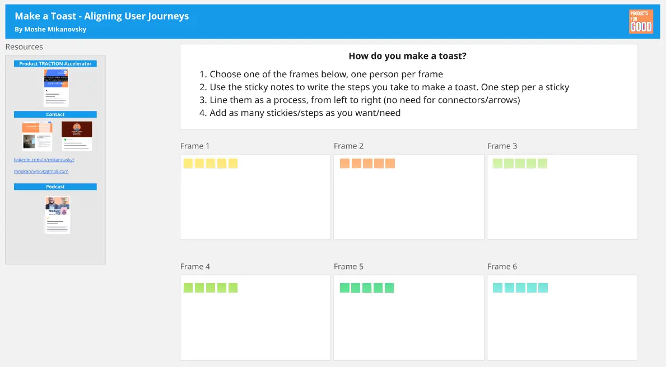This screenshot has width=666, height=367.
Task: Open the Product TRACTION Accelerator card thumbnail
Action: pyautogui.click(x=56, y=87)
